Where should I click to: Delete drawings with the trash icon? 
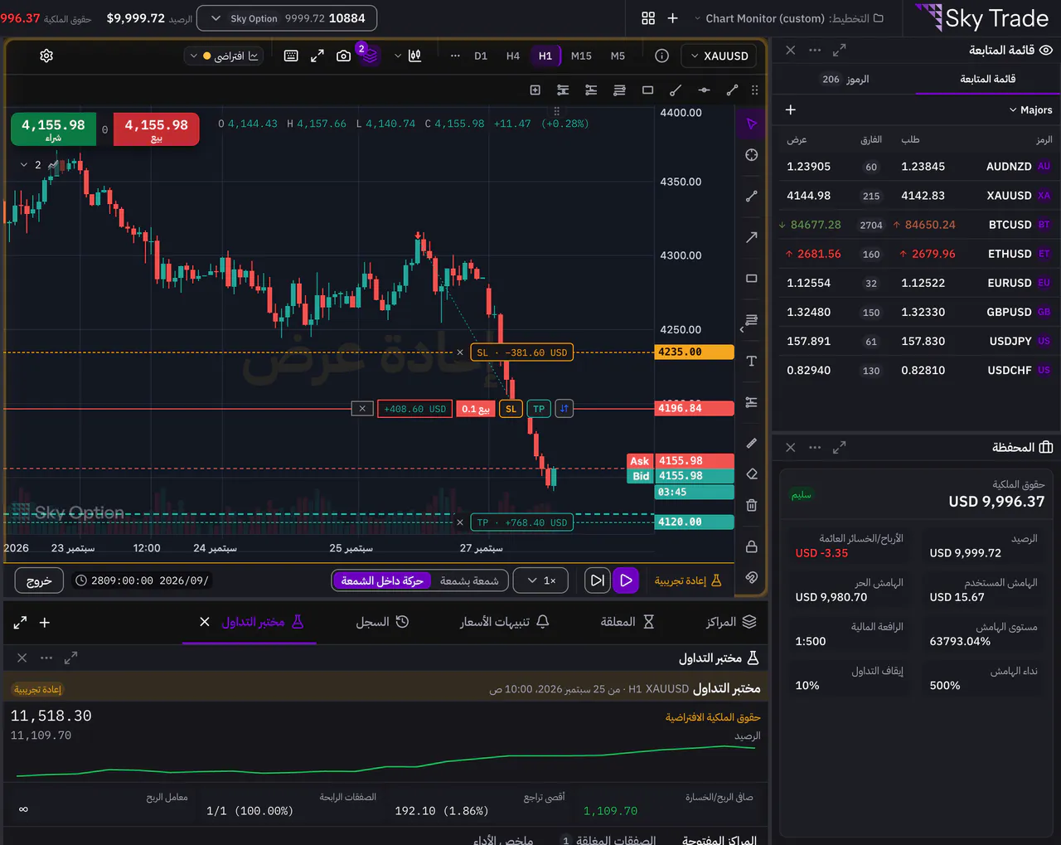click(752, 505)
